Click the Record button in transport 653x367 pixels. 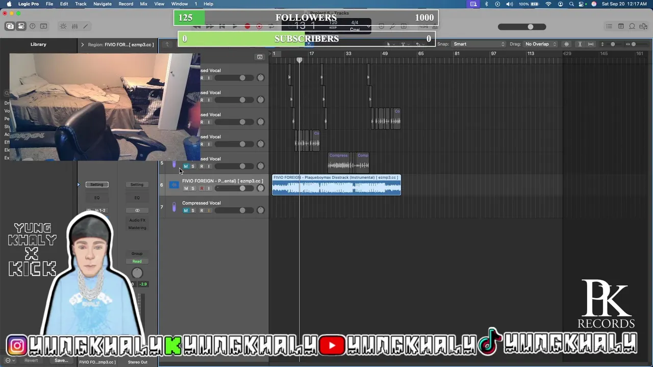(247, 26)
